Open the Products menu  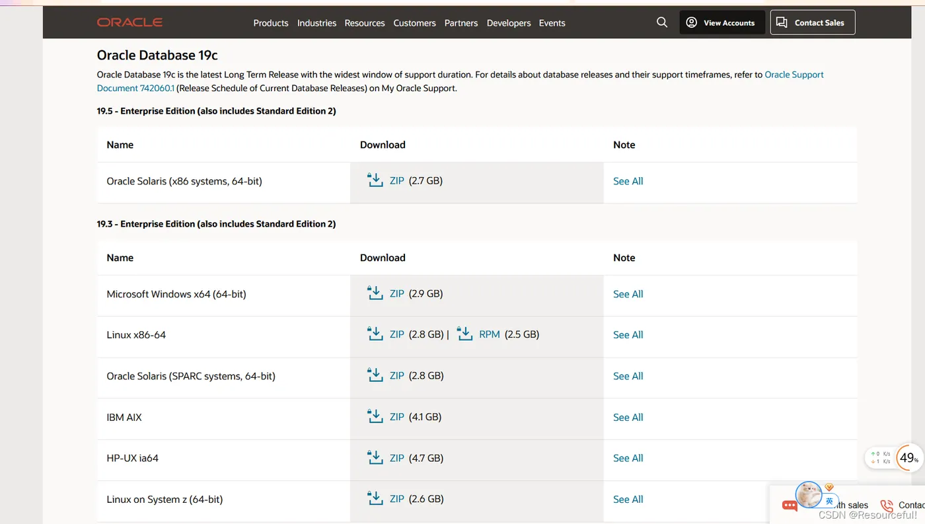pyautogui.click(x=271, y=22)
